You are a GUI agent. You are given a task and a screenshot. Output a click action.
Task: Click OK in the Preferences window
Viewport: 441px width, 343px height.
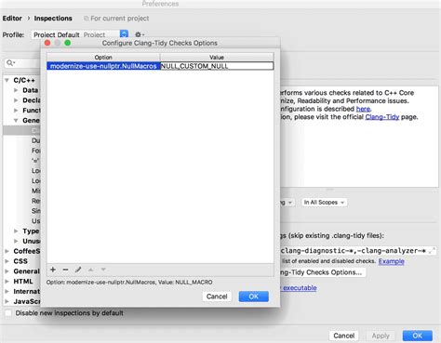pyautogui.click(x=418, y=336)
